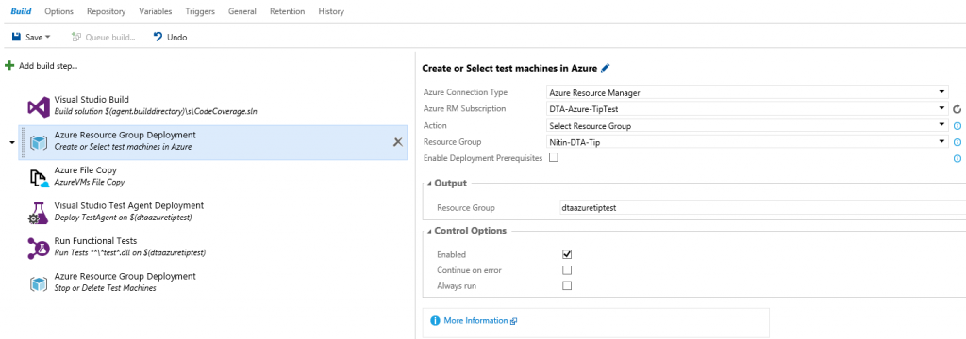Toggle Enable Deployment Prerequisites checkbox
Viewport: 966px width, 339px height.
(553, 157)
